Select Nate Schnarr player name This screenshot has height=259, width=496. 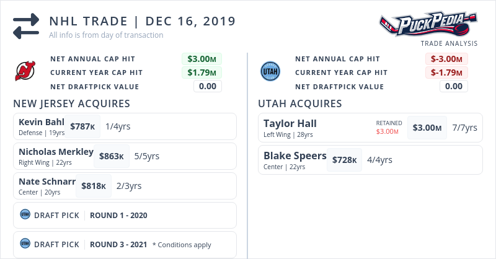click(47, 182)
